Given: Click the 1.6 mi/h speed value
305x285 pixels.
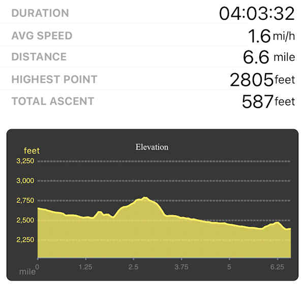Looking at the screenshot, I should (271, 36).
